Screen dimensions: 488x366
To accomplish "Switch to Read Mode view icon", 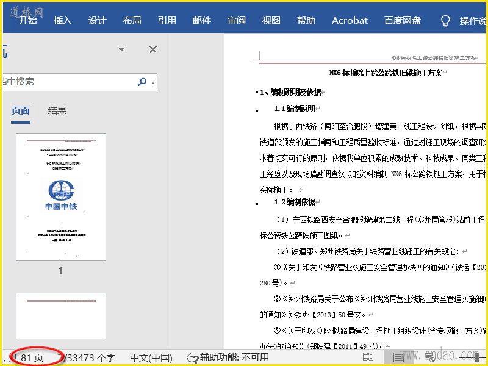I will 368,357.
